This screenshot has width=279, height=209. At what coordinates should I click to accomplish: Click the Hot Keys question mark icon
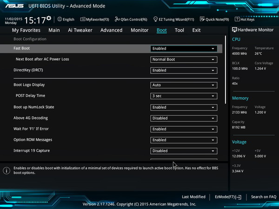point(237,19)
